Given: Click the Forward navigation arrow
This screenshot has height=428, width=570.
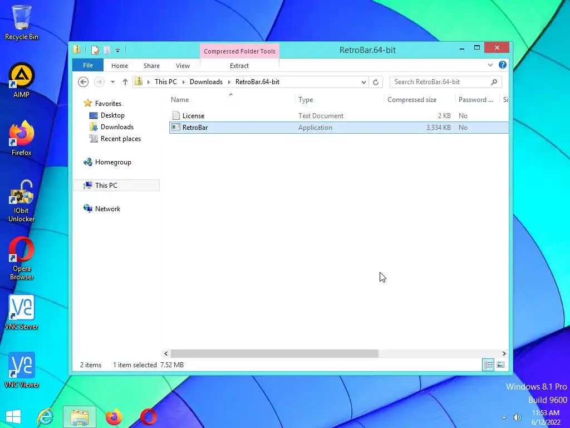Looking at the screenshot, I should coord(99,82).
